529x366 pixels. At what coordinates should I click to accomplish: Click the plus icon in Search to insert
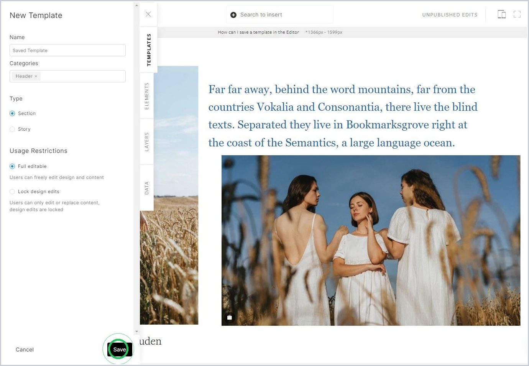pos(233,15)
